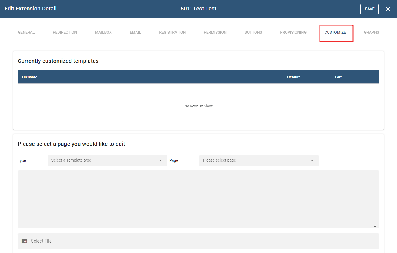Sort by the Filename column header
Image resolution: width=397 pixels, height=253 pixels.
(30, 77)
